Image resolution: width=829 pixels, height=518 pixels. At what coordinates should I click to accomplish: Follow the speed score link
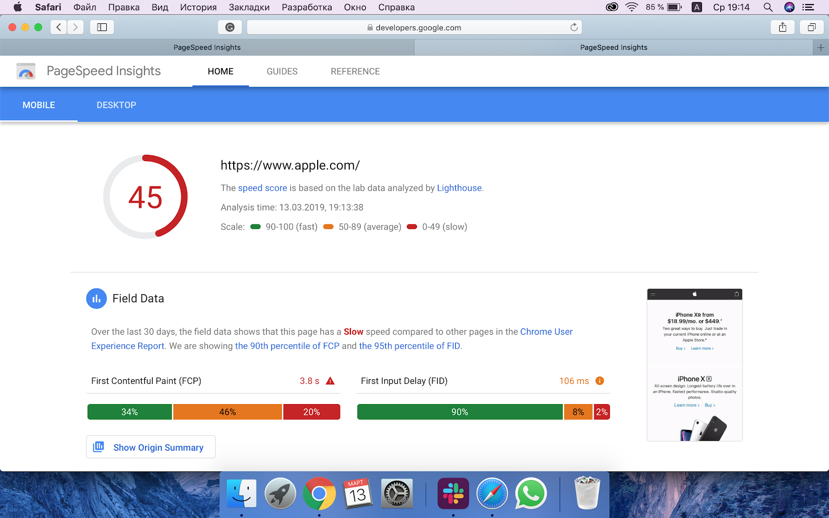click(263, 188)
